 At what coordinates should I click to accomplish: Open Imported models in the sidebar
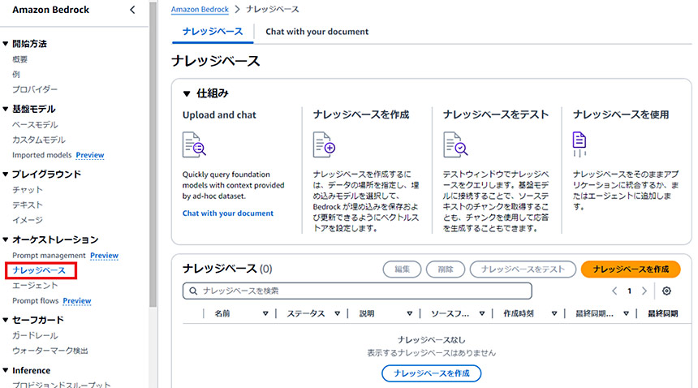point(42,155)
